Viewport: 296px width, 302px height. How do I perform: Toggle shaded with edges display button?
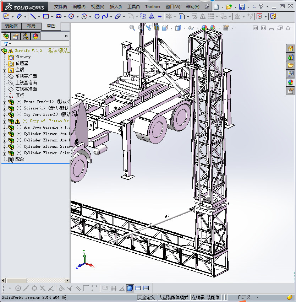[x=130, y=288]
